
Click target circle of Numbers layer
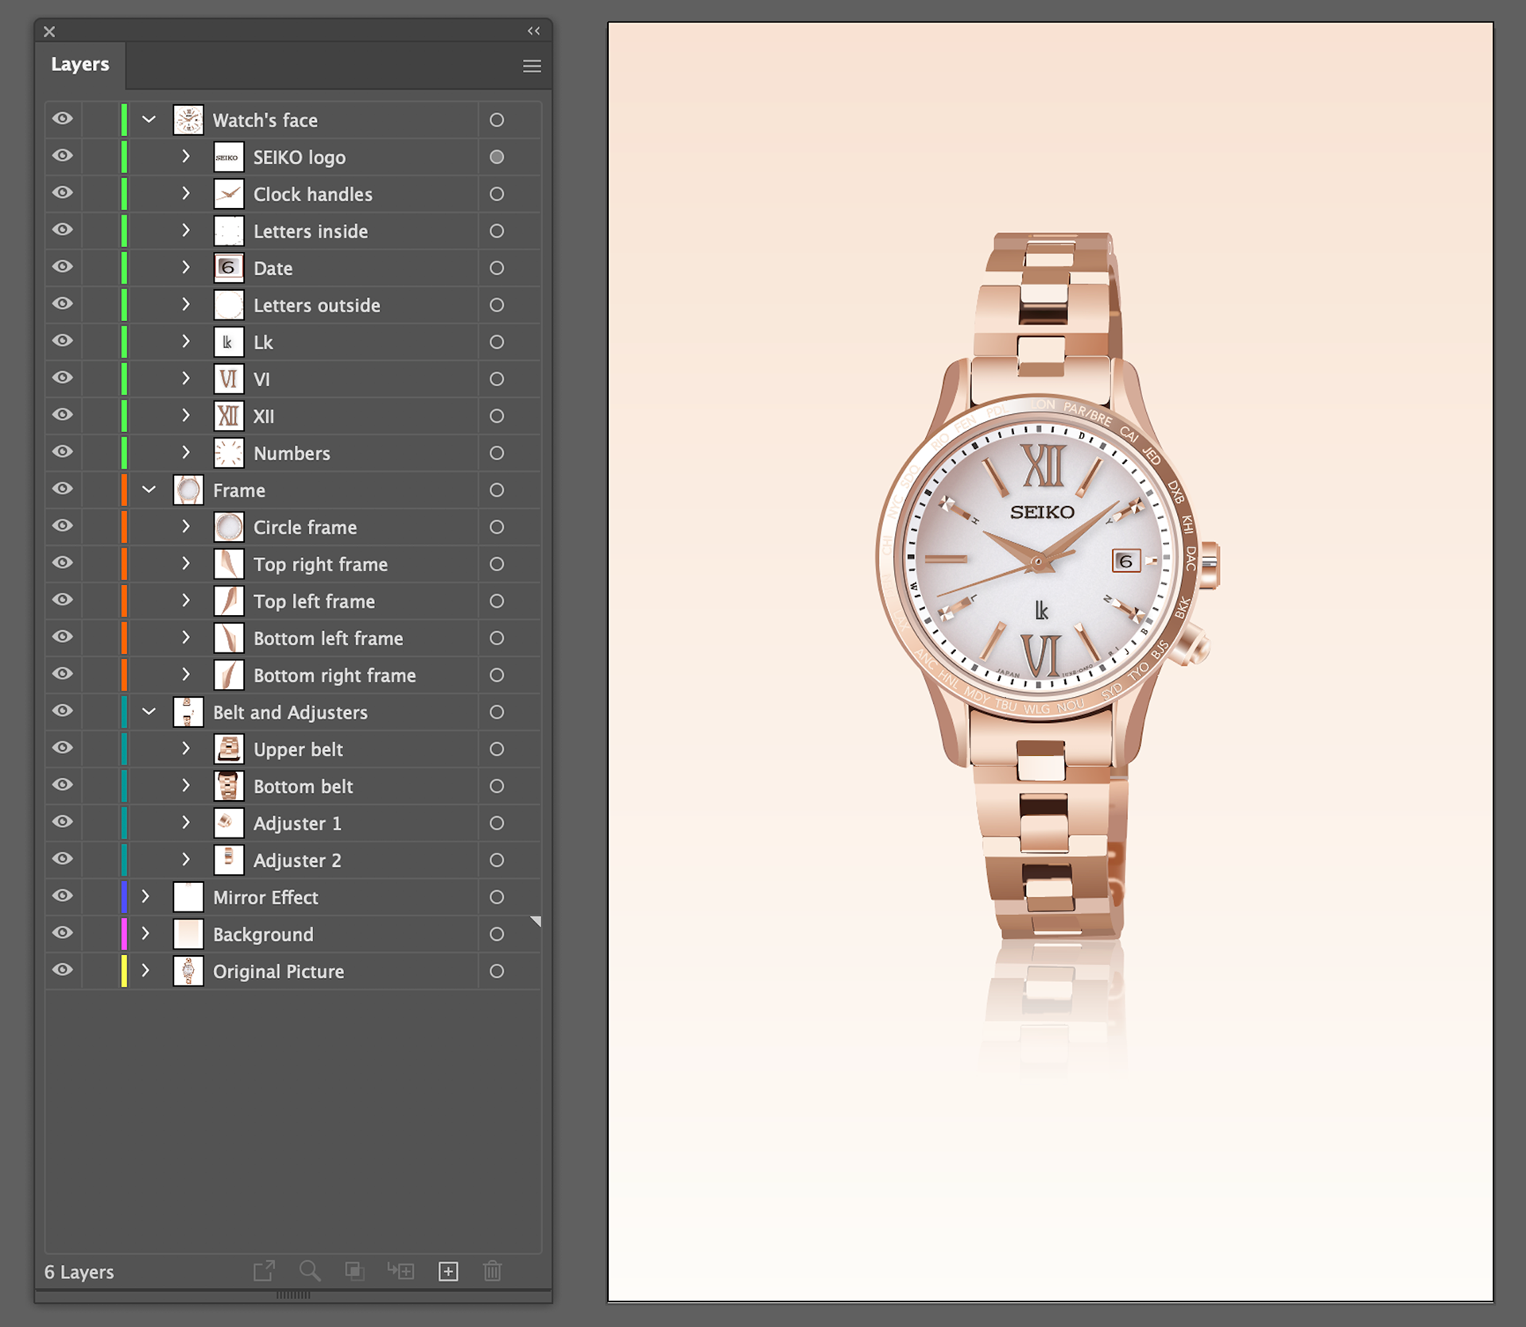click(x=497, y=453)
